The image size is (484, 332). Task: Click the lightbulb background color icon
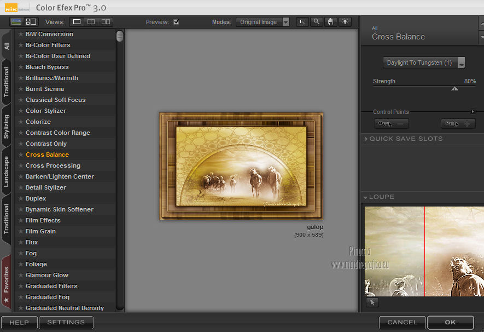(345, 22)
